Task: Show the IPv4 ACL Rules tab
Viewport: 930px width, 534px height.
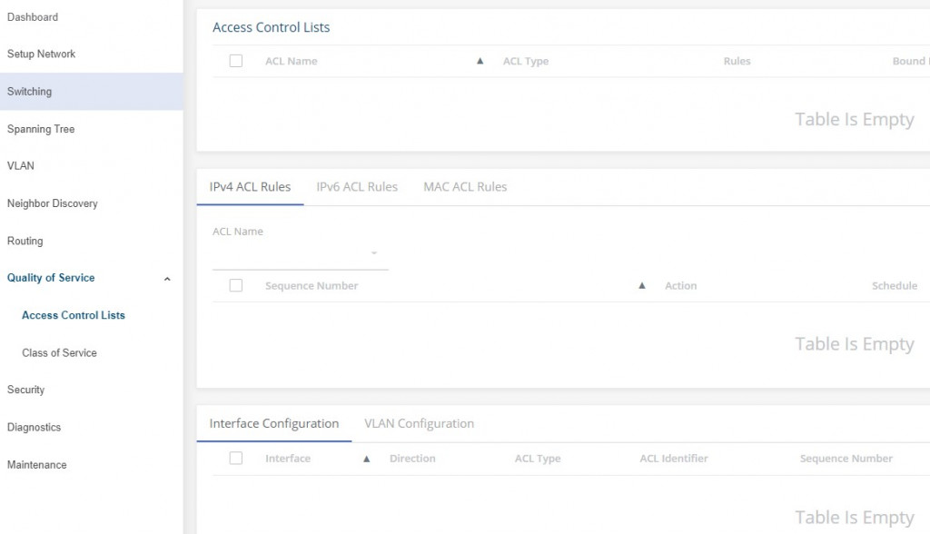Action: tap(250, 187)
